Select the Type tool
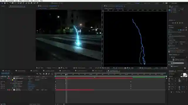The width and height of the screenshot is (188, 105). click(23, 3)
